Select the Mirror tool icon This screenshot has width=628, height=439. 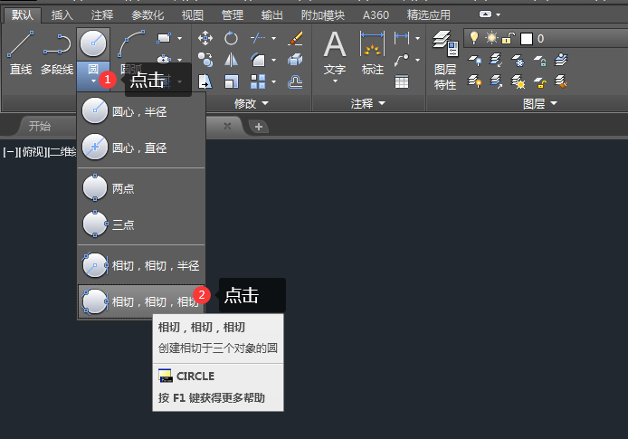tap(231, 60)
